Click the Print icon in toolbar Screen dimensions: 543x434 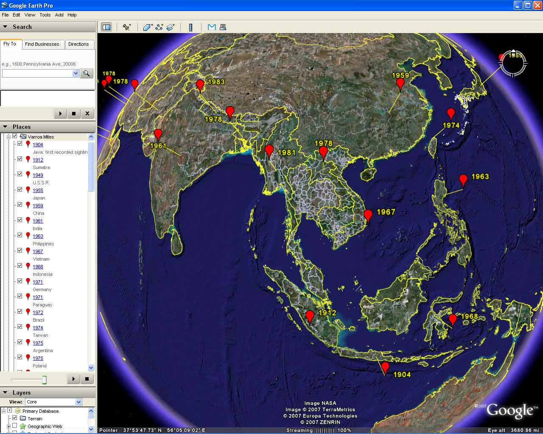coord(223,27)
